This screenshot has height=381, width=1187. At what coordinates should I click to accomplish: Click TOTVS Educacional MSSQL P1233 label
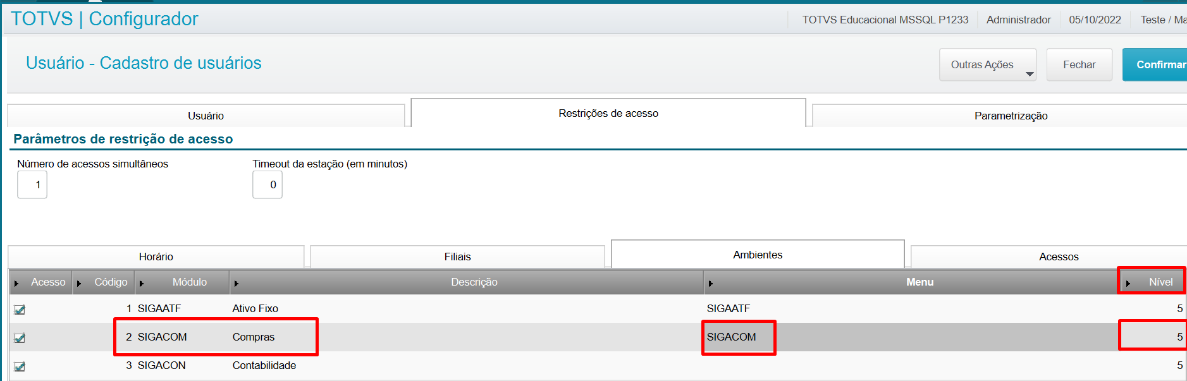pyautogui.click(x=885, y=20)
